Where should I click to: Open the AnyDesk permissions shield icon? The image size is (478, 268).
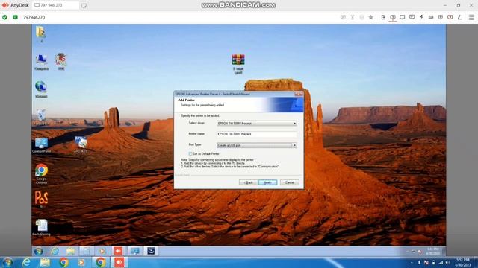click(441, 17)
